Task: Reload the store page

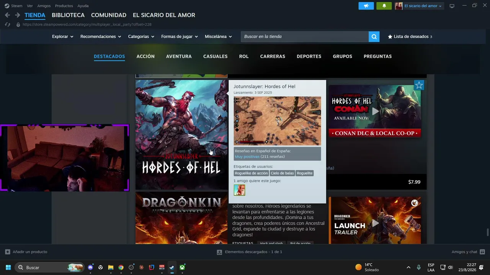Action: 7,24
